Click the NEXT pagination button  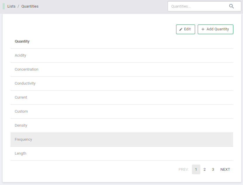click(x=225, y=170)
